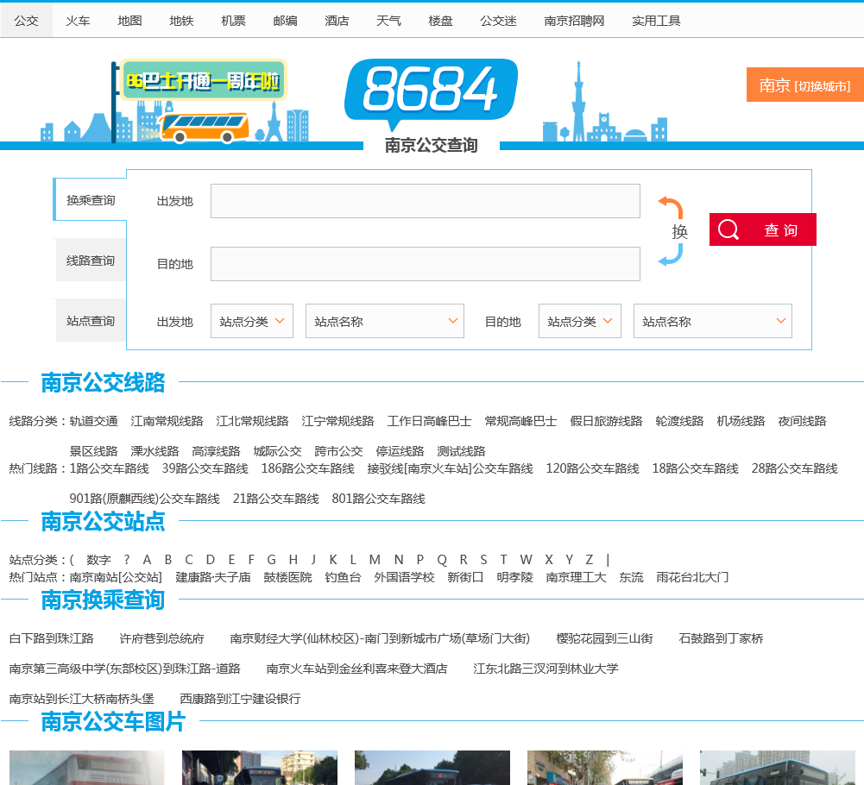Open the middle bus photo thumbnail
The height and width of the screenshot is (785, 864).
tap(432, 768)
